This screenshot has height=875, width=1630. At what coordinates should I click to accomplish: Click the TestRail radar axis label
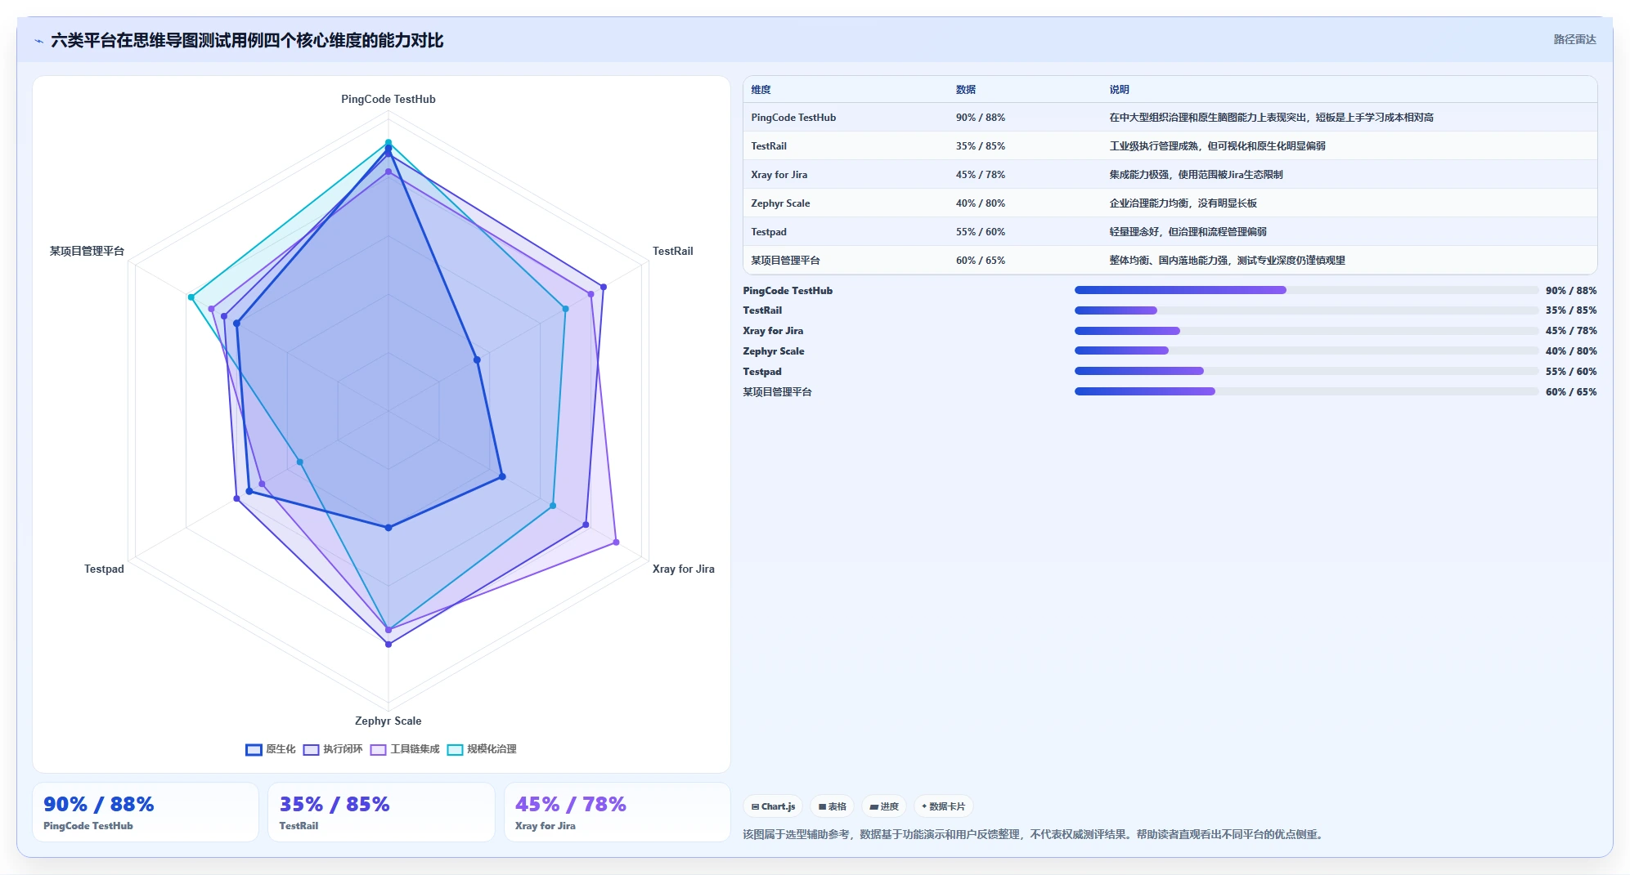[672, 252]
